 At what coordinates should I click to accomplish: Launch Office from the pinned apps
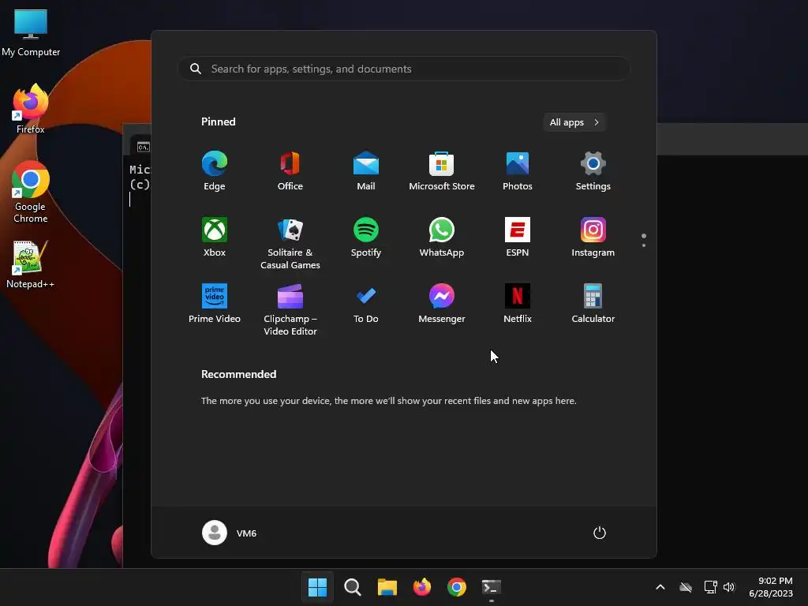pos(290,171)
